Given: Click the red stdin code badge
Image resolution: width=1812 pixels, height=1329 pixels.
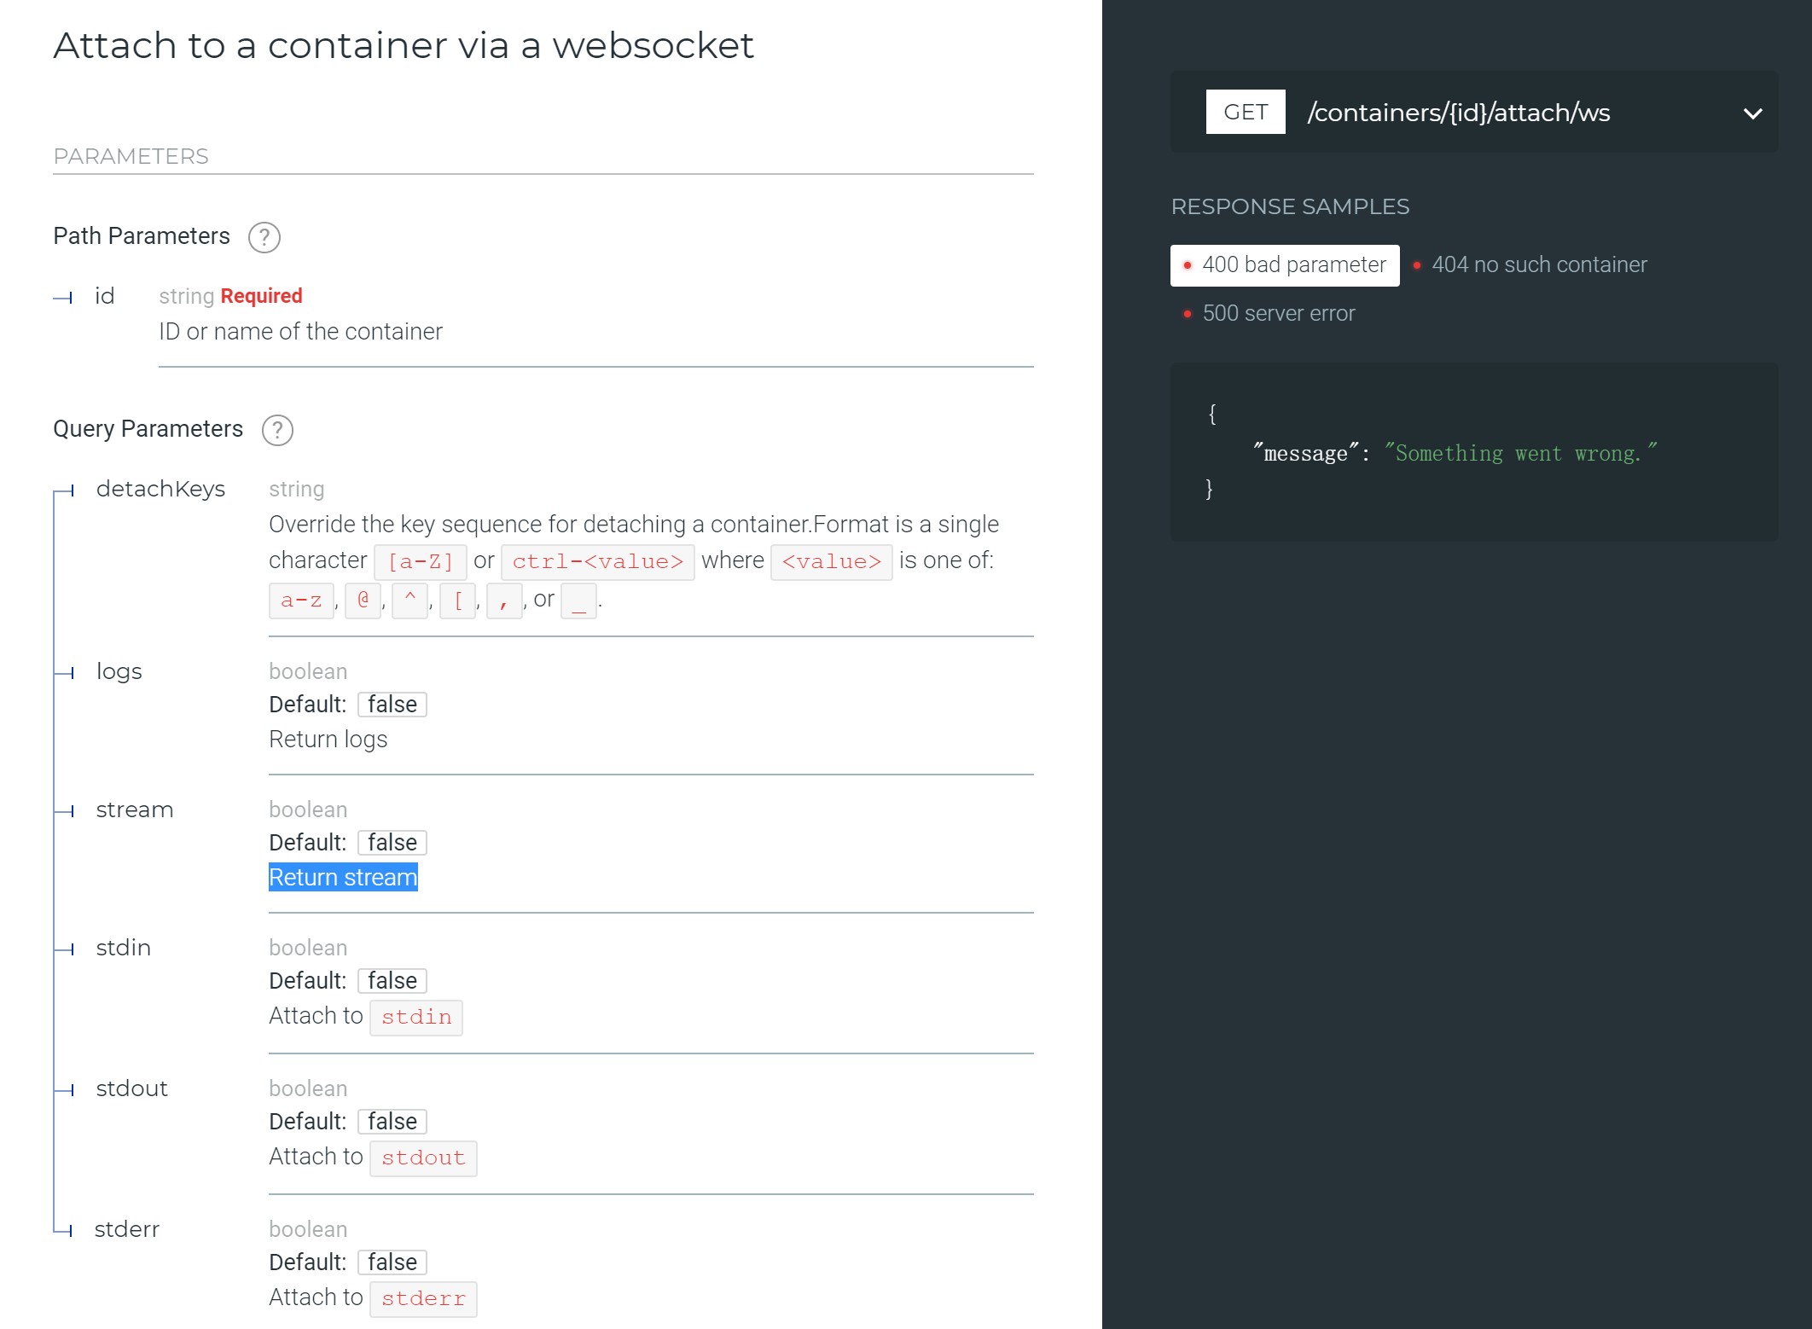Looking at the screenshot, I should coord(416,1018).
